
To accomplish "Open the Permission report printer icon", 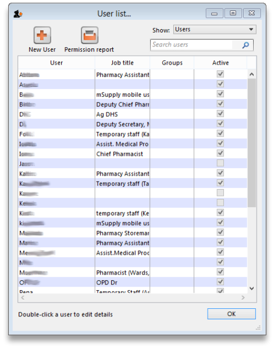I will coord(90,35).
